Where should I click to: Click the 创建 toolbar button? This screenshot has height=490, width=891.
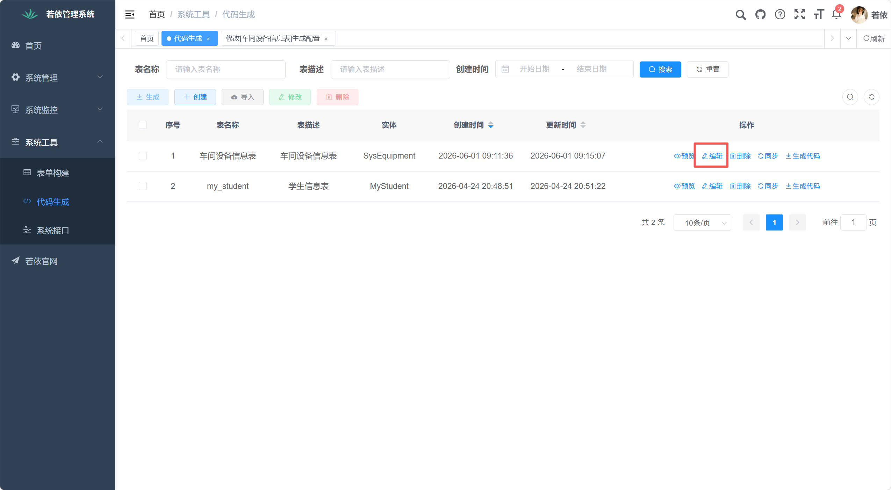(195, 97)
